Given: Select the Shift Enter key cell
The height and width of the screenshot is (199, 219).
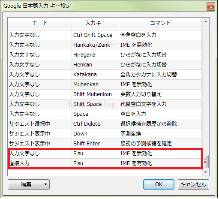Looking at the screenshot, I should pyautogui.click(x=96, y=144).
